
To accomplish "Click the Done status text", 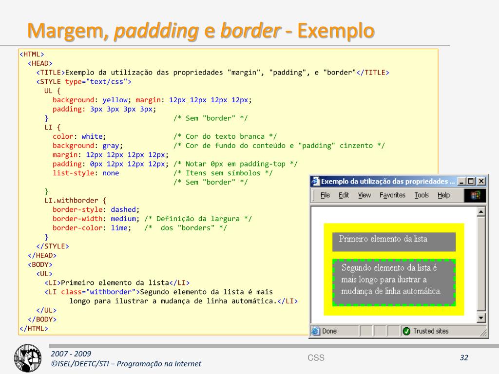I will 329,331.
